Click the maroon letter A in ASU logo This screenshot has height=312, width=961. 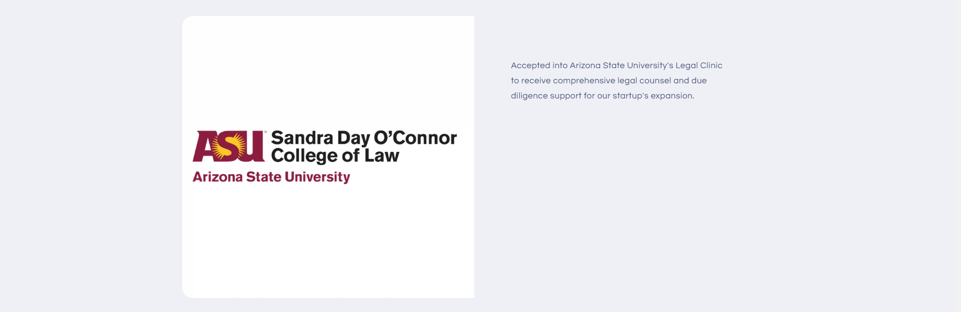pos(204,147)
